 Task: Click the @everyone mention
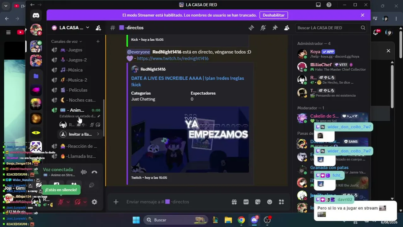[138, 52]
